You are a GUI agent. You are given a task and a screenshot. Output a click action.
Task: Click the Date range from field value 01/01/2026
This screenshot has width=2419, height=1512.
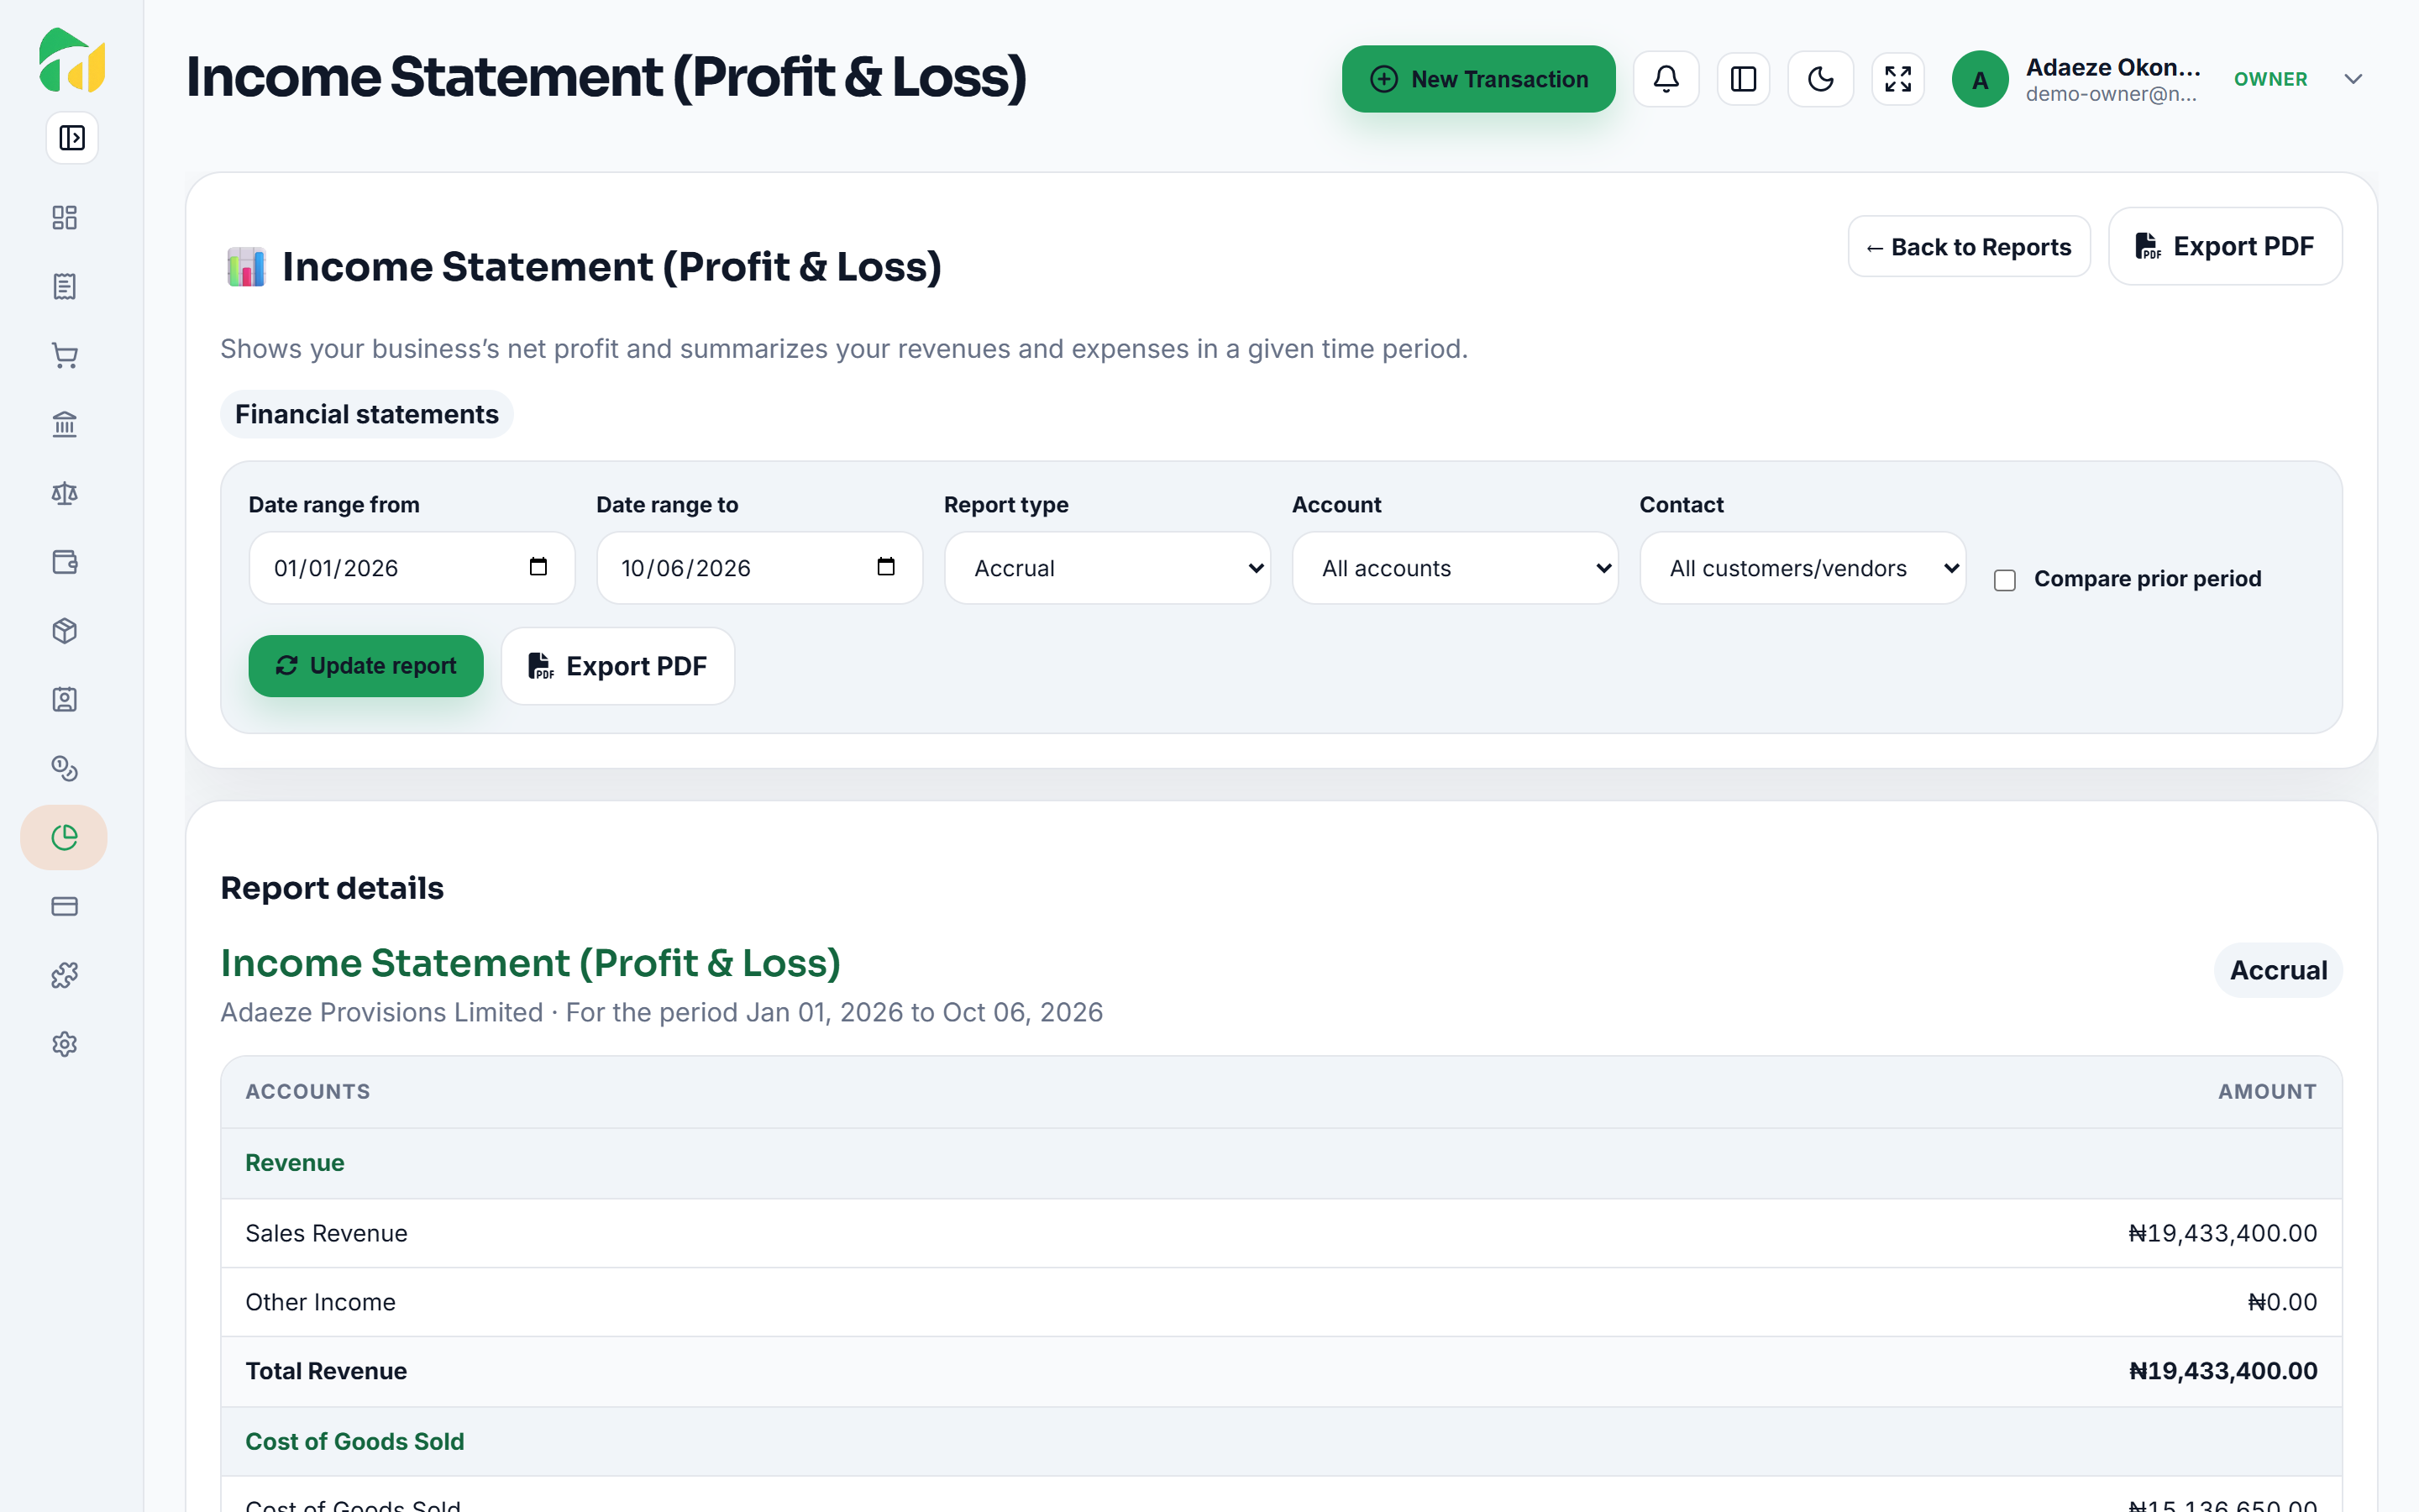(x=336, y=568)
